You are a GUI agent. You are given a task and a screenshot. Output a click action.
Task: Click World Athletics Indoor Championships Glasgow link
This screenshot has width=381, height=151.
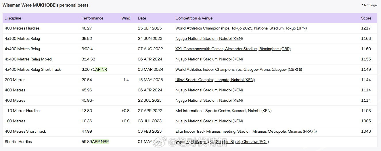click(239, 69)
